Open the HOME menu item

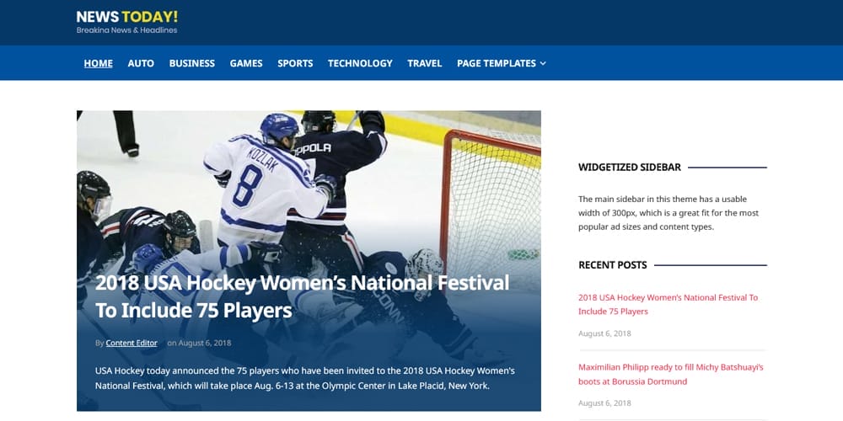[x=99, y=63]
